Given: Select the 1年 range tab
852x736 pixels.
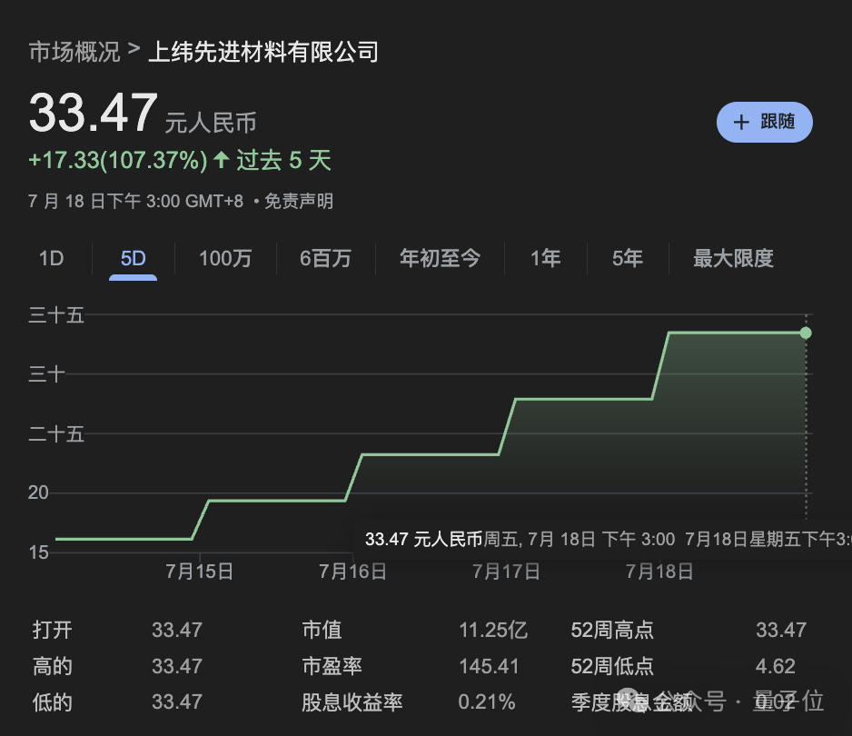Looking at the screenshot, I should (x=545, y=258).
